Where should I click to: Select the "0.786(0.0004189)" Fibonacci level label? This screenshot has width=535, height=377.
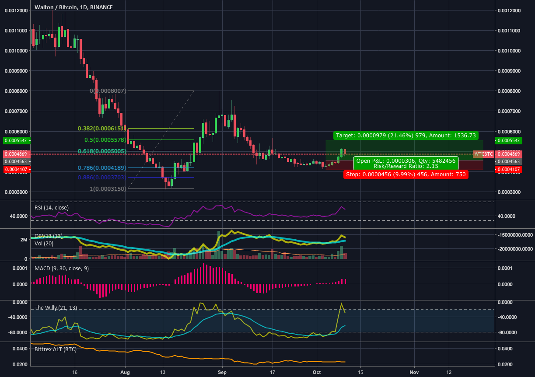click(x=102, y=168)
